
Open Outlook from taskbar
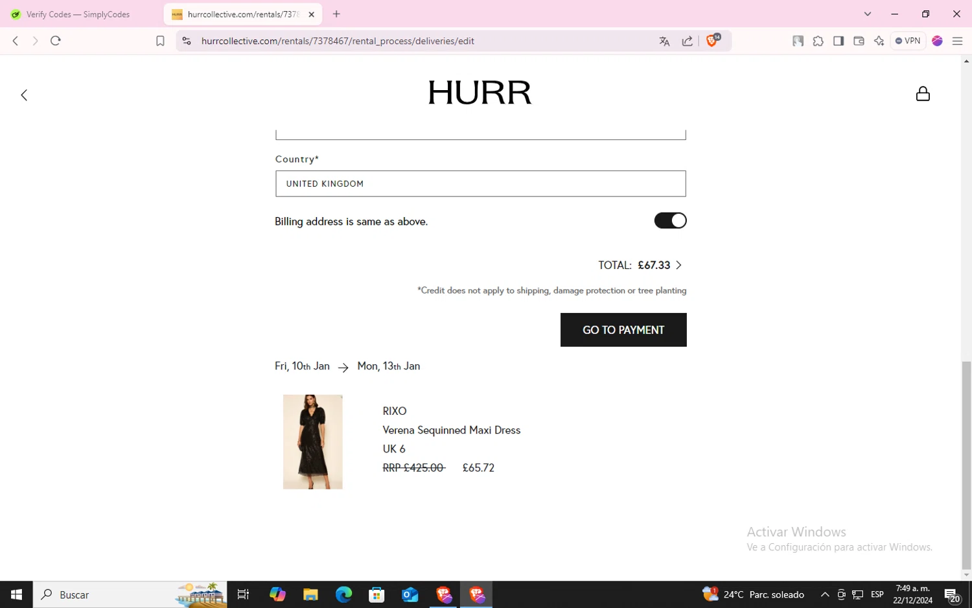[410, 594]
